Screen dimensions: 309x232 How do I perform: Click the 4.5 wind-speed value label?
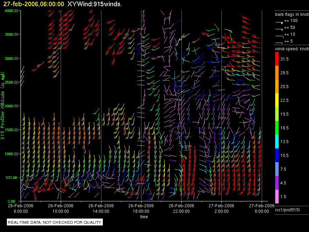click(x=283, y=183)
